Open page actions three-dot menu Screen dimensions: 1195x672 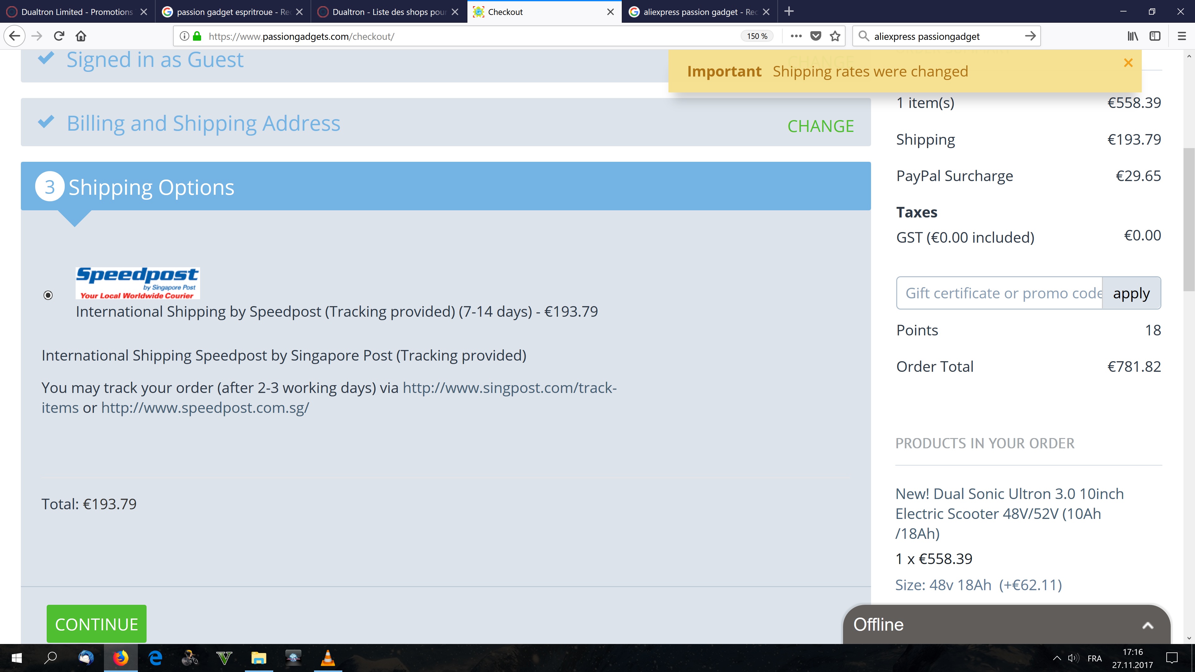pyautogui.click(x=796, y=36)
